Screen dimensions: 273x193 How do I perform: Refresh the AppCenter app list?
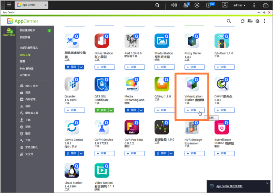[243, 21]
